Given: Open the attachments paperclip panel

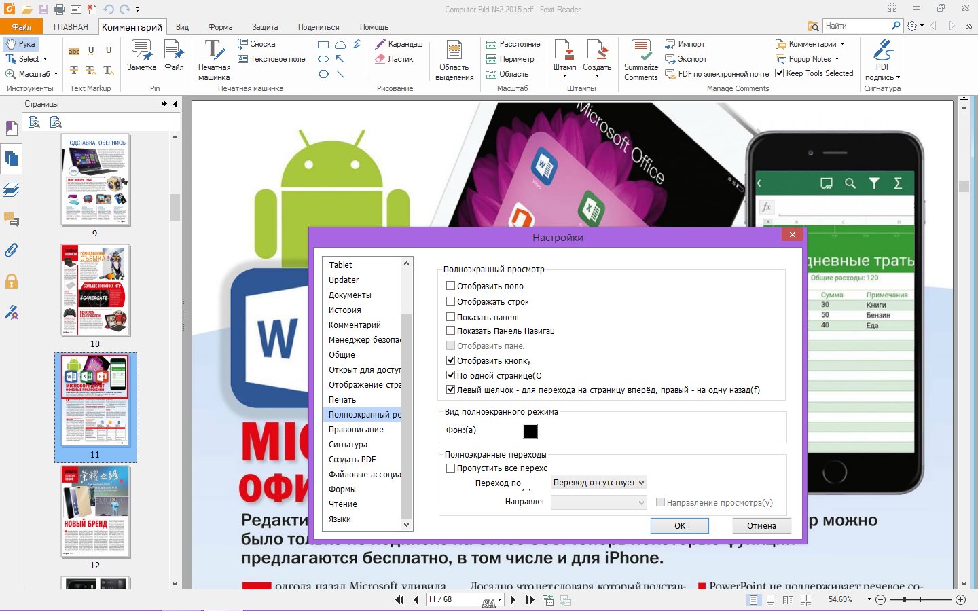Looking at the screenshot, I should pyautogui.click(x=11, y=251).
